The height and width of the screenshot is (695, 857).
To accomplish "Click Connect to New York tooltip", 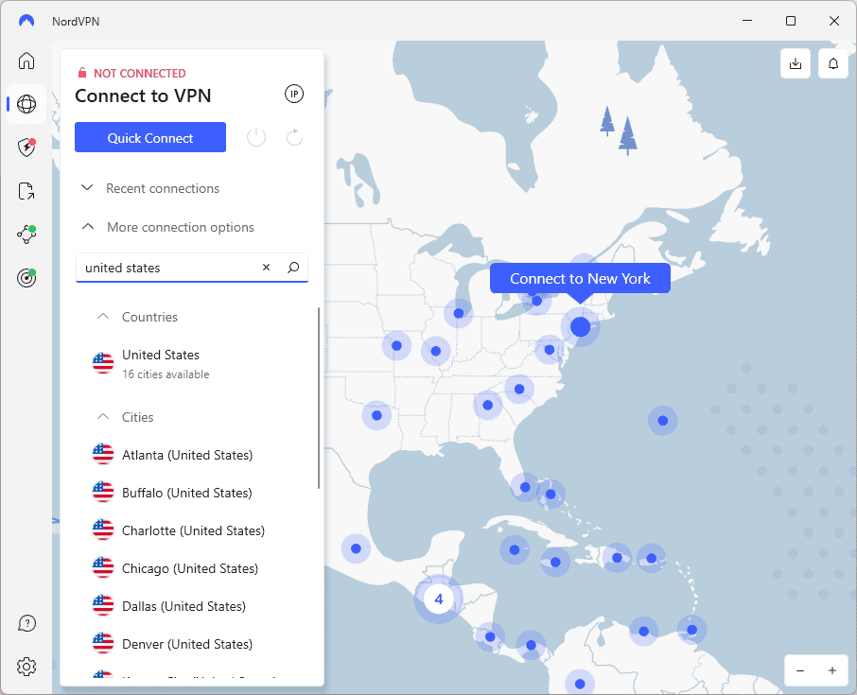I will click(x=580, y=278).
